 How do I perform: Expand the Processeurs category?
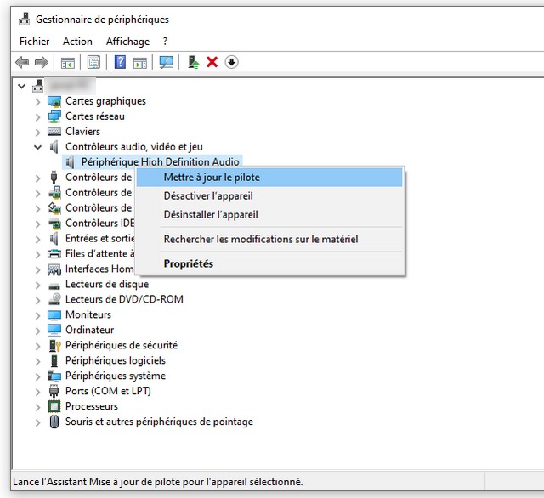point(37,406)
